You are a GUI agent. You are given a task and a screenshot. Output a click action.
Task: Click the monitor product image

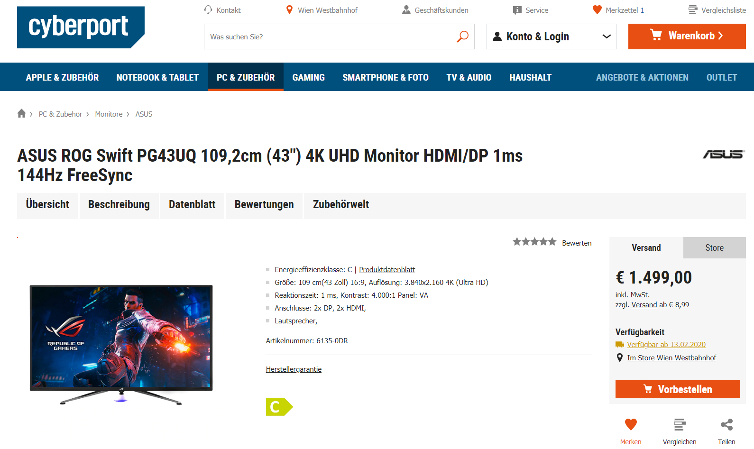click(x=121, y=345)
